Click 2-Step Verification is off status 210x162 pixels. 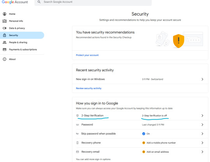tap(154, 115)
